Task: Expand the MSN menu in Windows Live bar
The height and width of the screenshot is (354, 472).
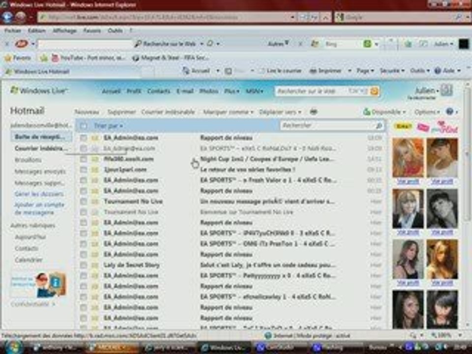Action: click(x=255, y=91)
